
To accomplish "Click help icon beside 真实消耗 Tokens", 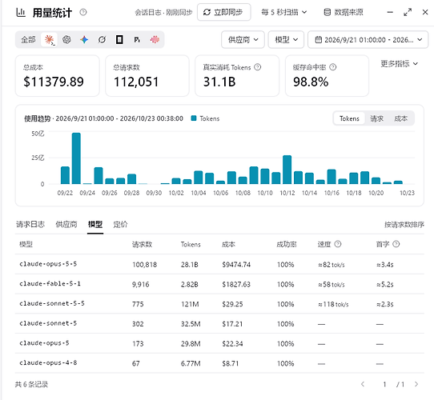I will point(257,67).
